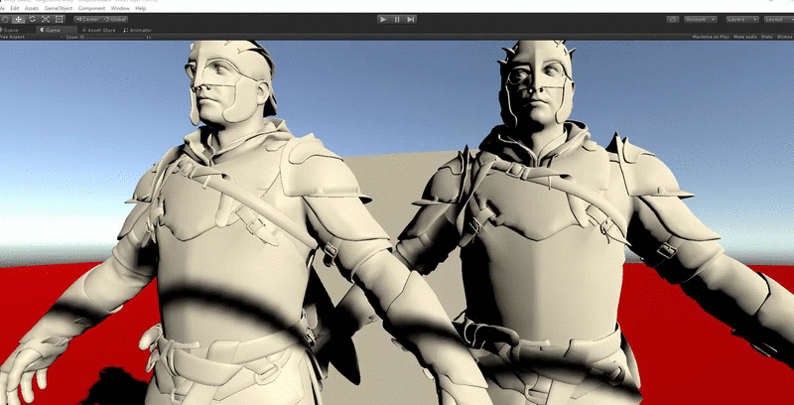
Task: Pause the game preview
Action: 397,19
